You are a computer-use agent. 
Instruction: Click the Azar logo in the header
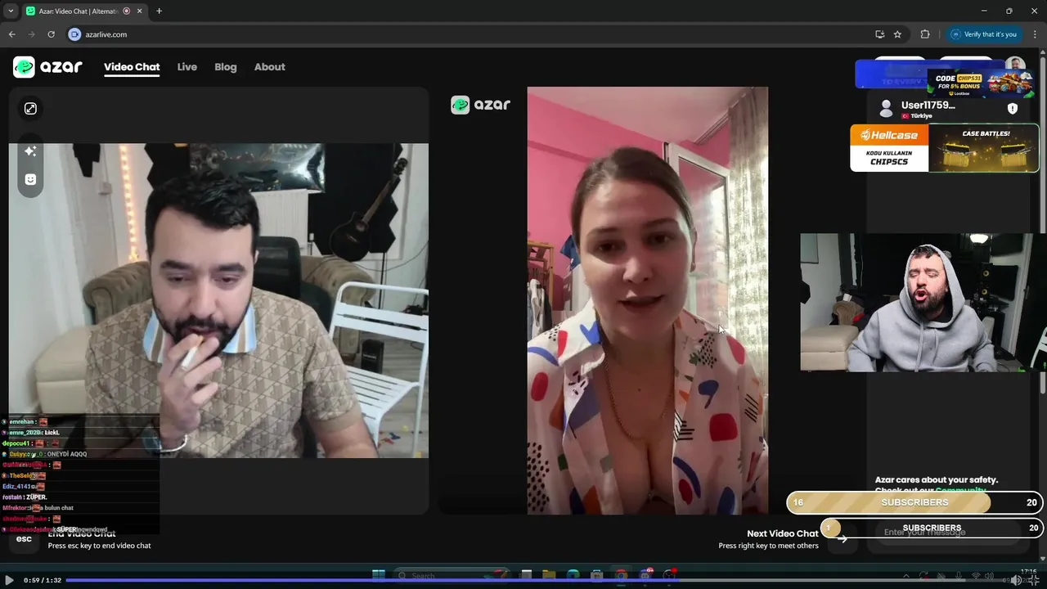click(x=47, y=67)
